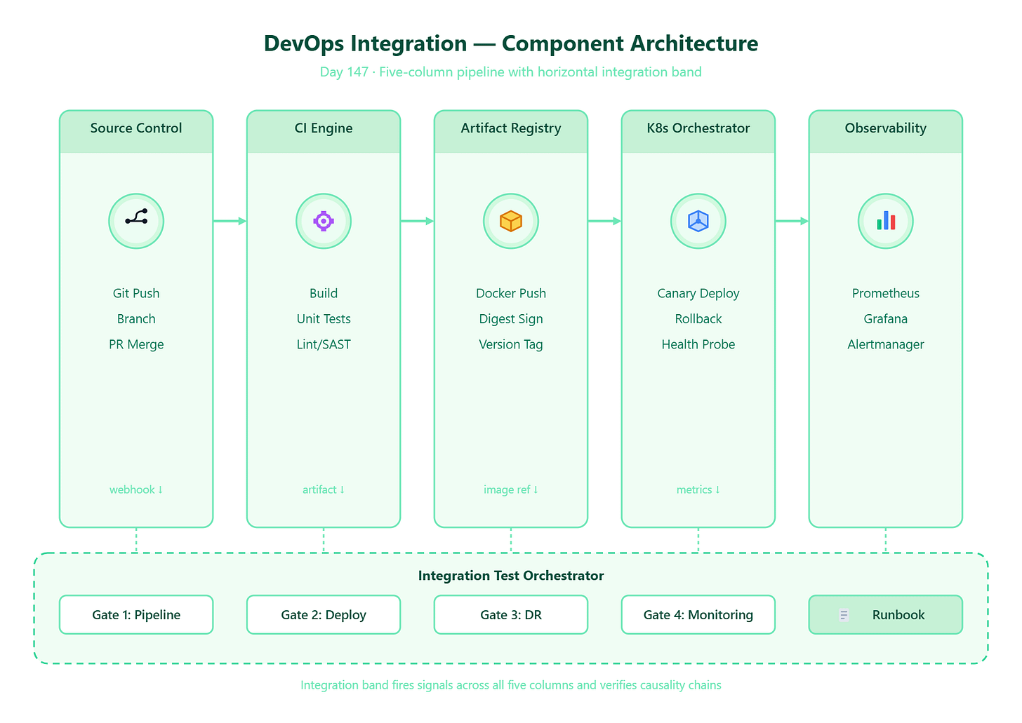Viewport: 1022px width, 723px height.
Task: Select the Artifact Registry column header
Action: click(511, 131)
